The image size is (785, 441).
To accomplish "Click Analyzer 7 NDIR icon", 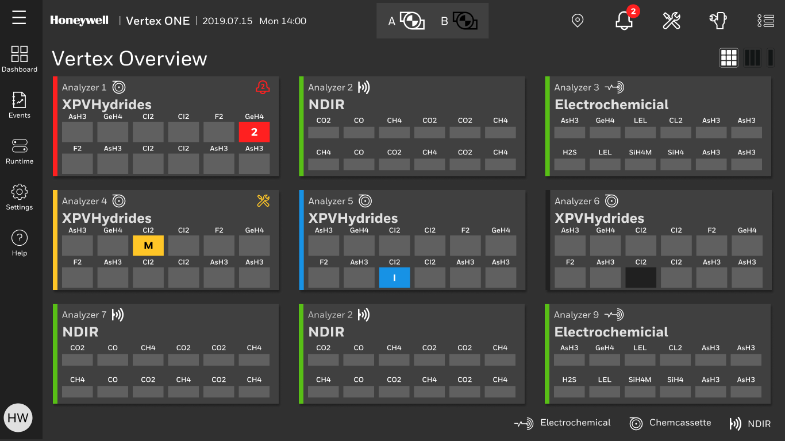I will [118, 315].
